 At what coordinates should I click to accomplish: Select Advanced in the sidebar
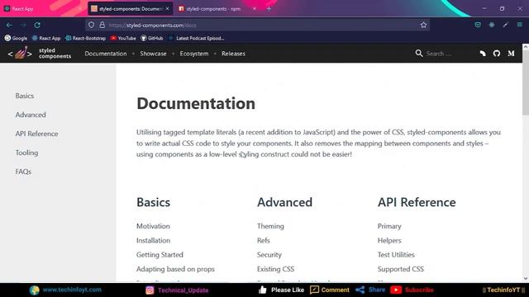click(x=31, y=115)
